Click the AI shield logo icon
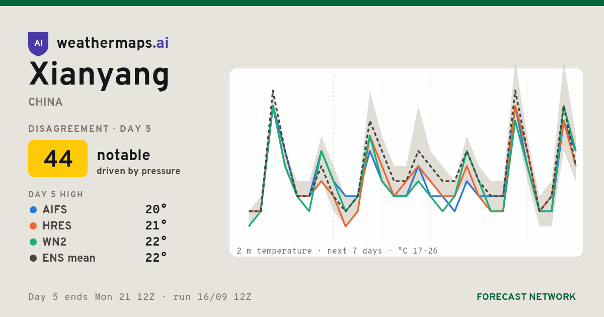This screenshot has height=317, width=604. point(38,44)
